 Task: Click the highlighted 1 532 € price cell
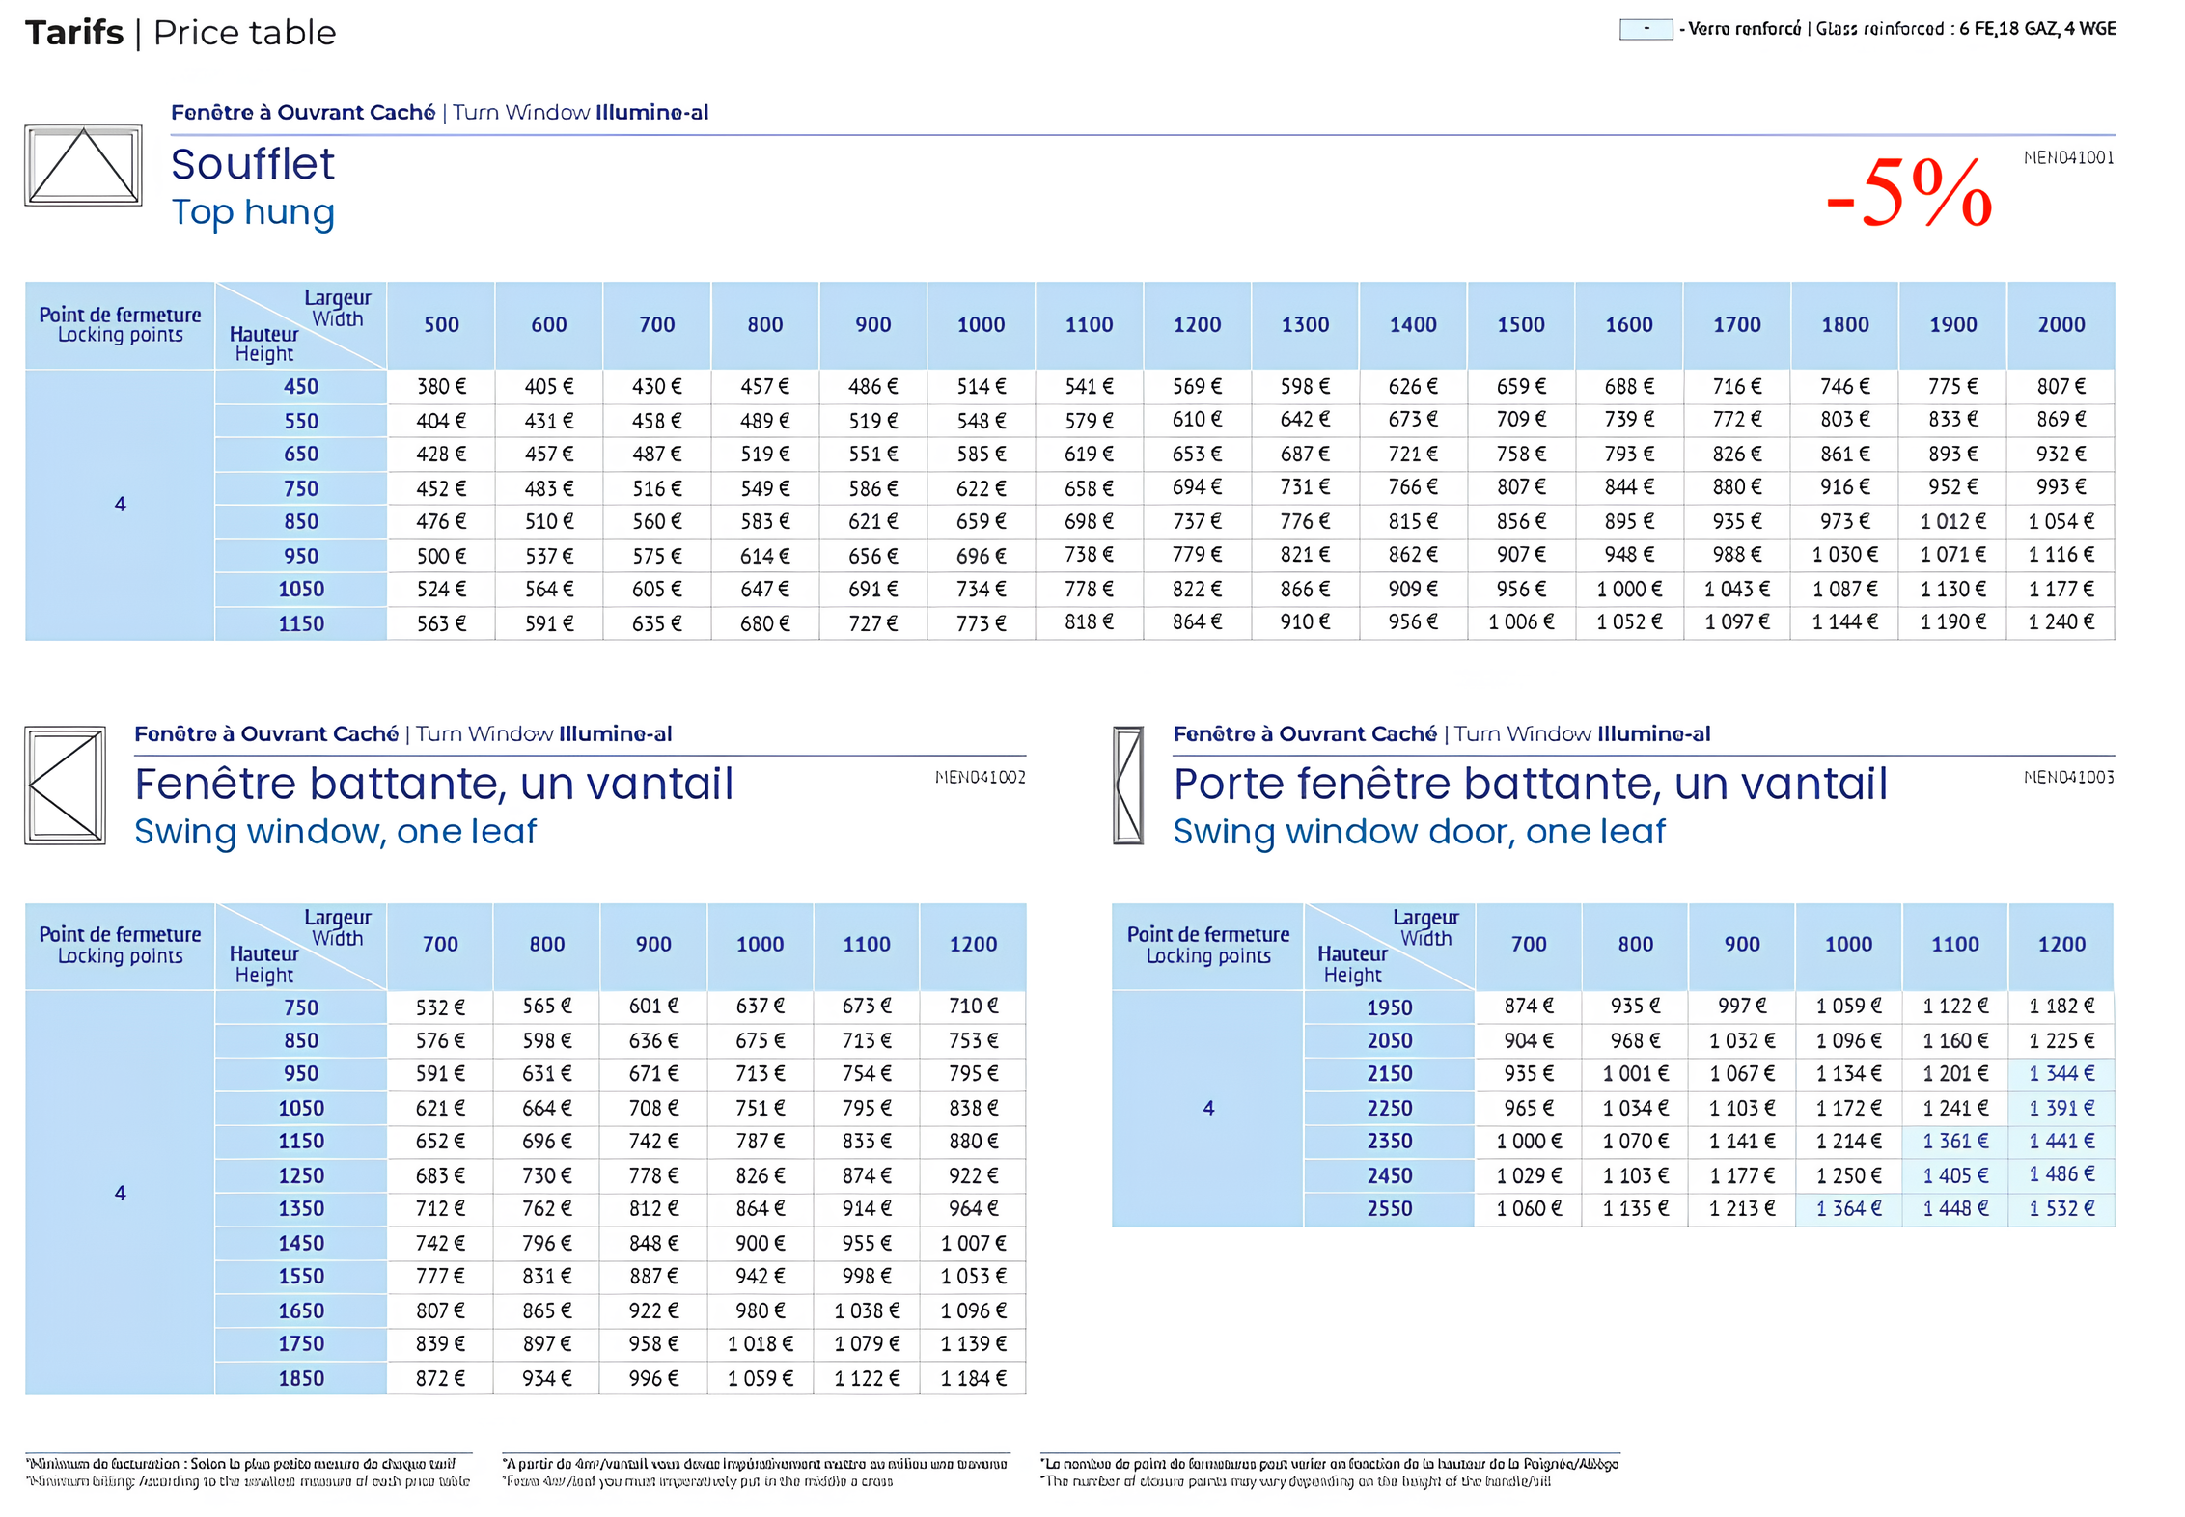click(2061, 1208)
